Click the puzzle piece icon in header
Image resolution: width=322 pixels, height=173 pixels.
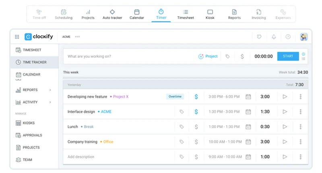click(x=259, y=37)
